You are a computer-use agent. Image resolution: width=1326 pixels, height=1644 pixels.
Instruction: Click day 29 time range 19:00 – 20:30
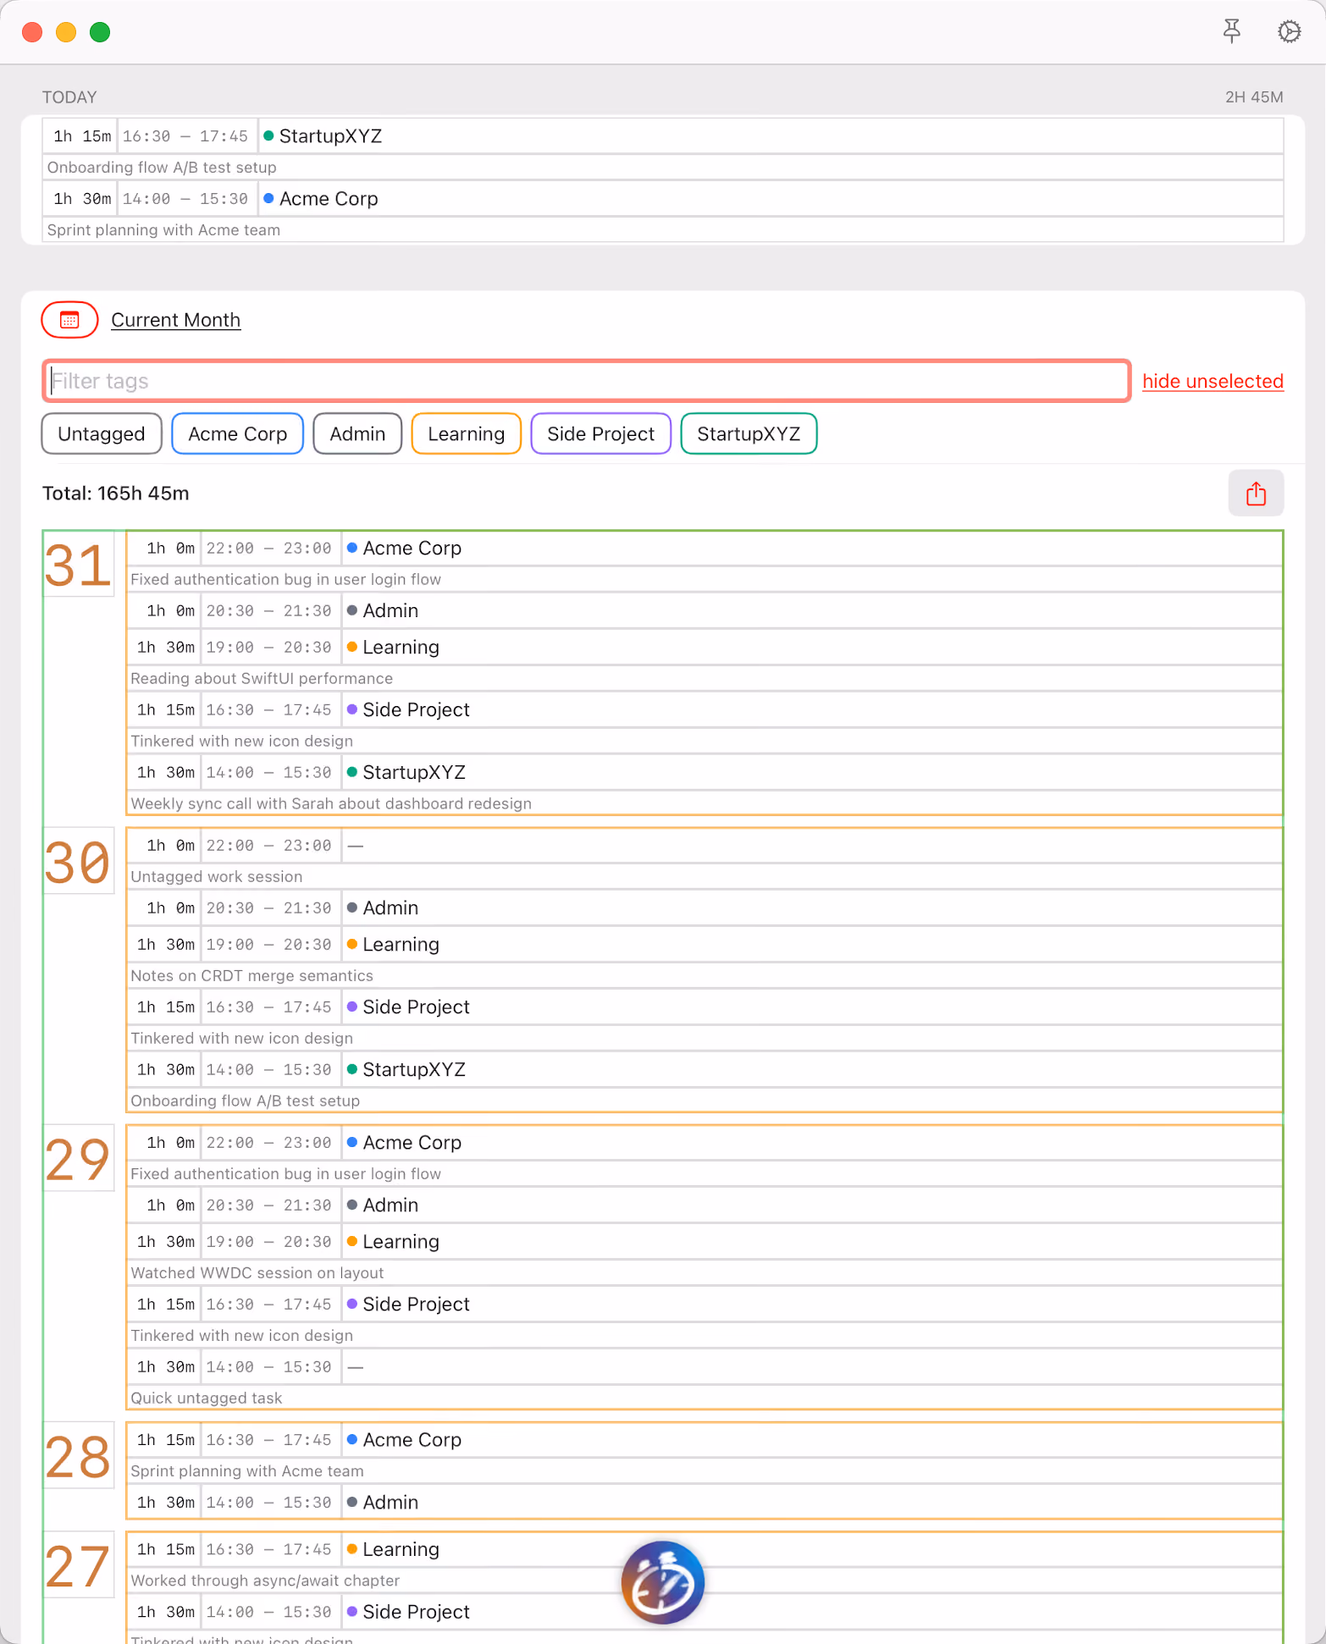tap(269, 1242)
